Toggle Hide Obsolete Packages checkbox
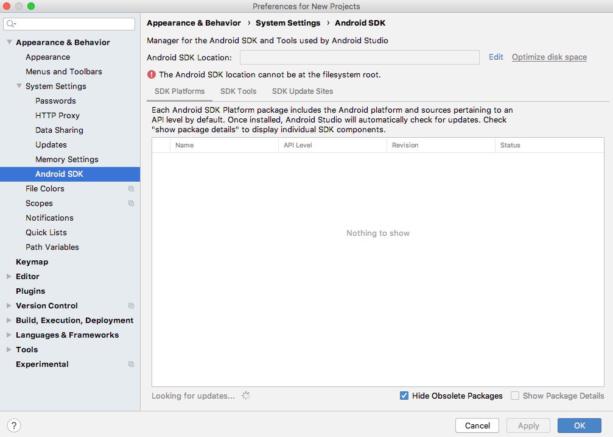 pyautogui.click(x=404, y=396)
